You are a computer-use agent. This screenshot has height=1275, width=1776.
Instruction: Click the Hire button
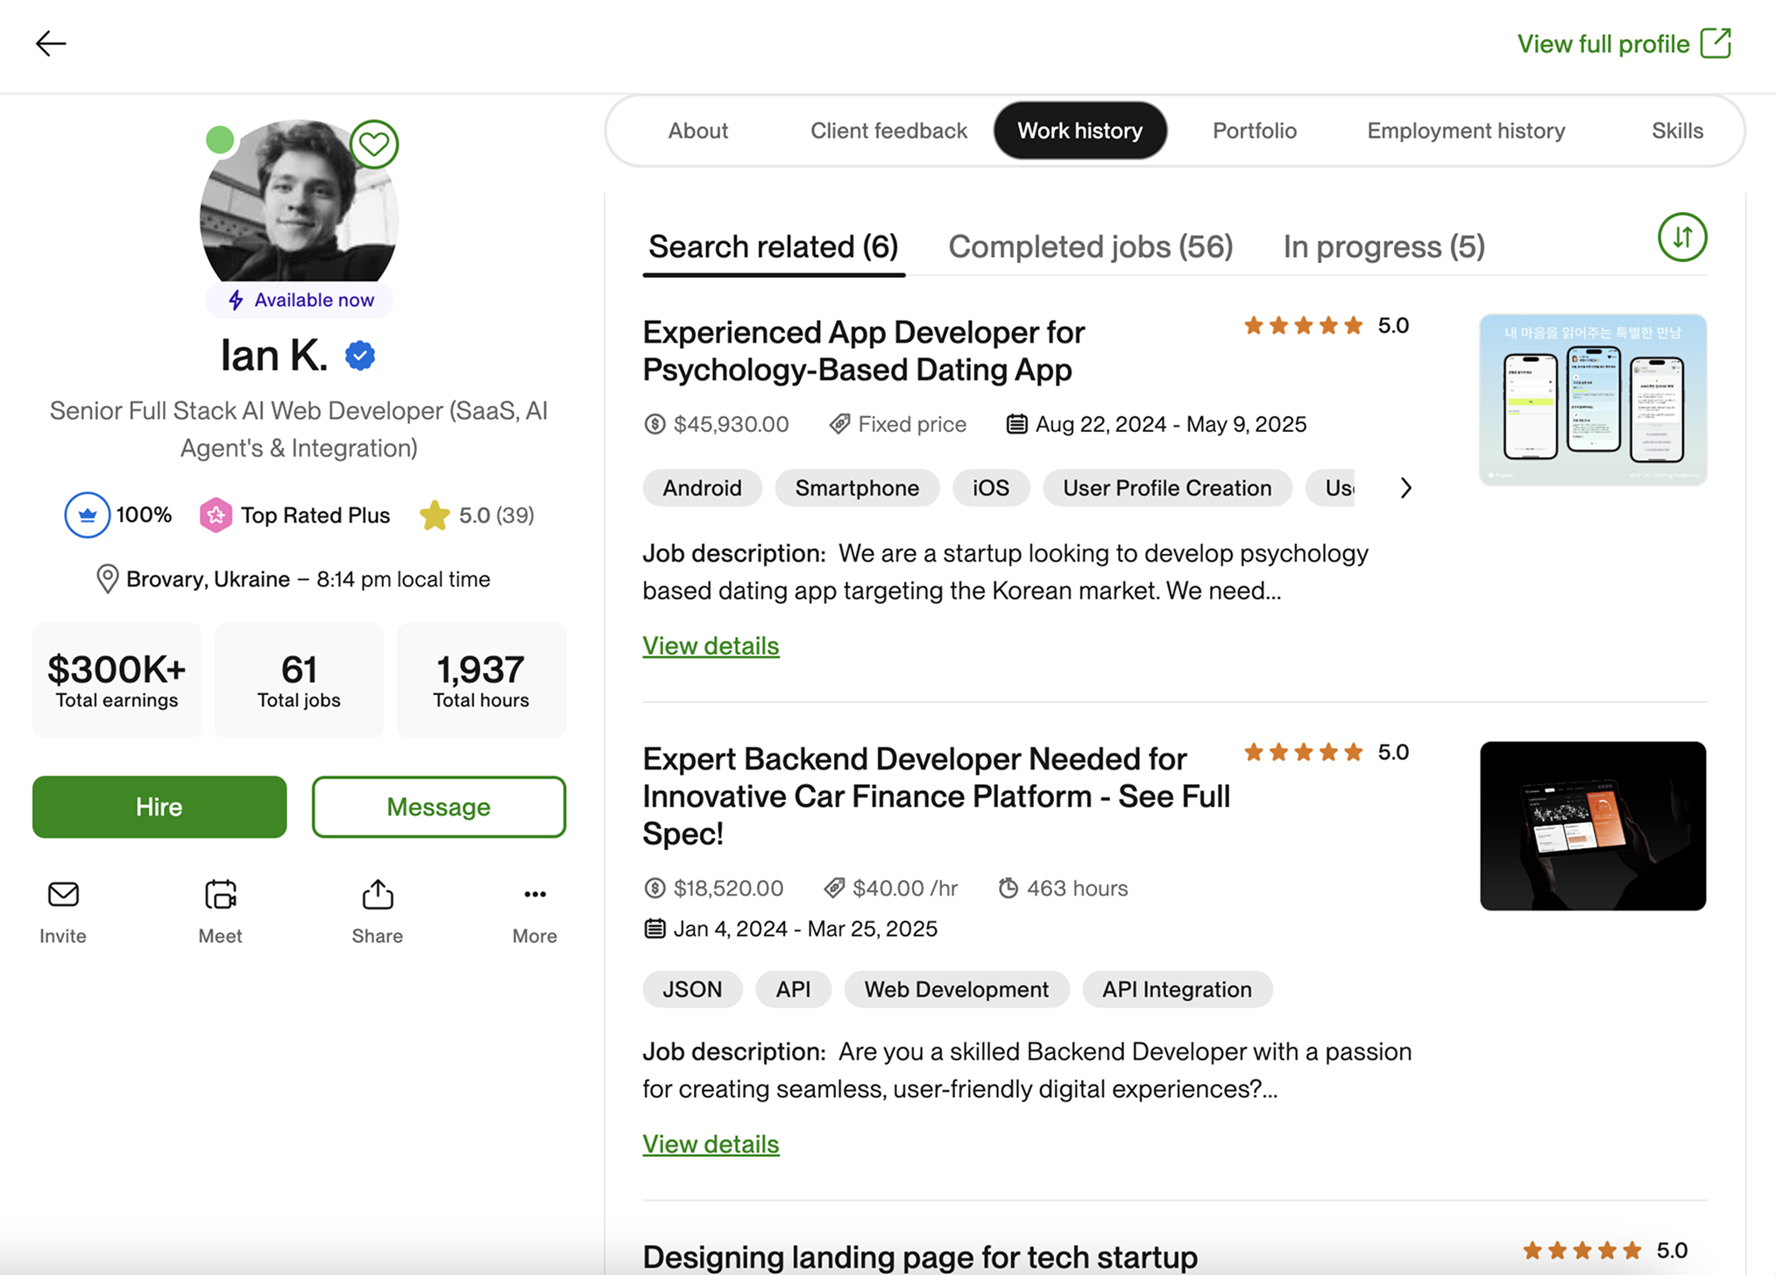click(159, 806)
